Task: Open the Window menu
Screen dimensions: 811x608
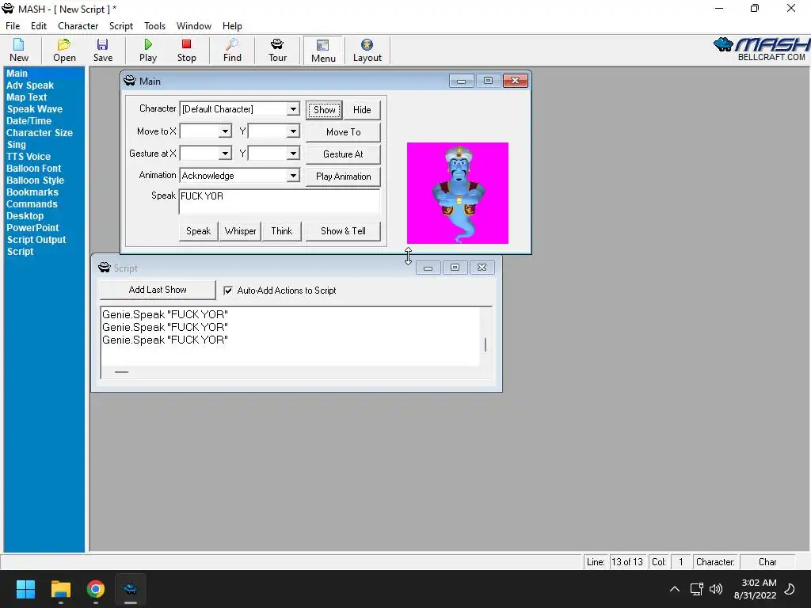Action: (x=193, y=26)
